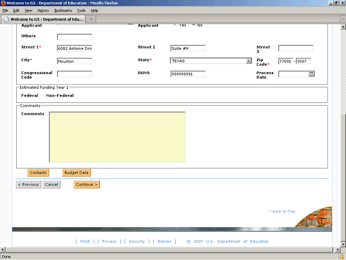Click the Zip extension field showing 3507
The width and height of the screenshot is (346, 260).
pos(303,61)
